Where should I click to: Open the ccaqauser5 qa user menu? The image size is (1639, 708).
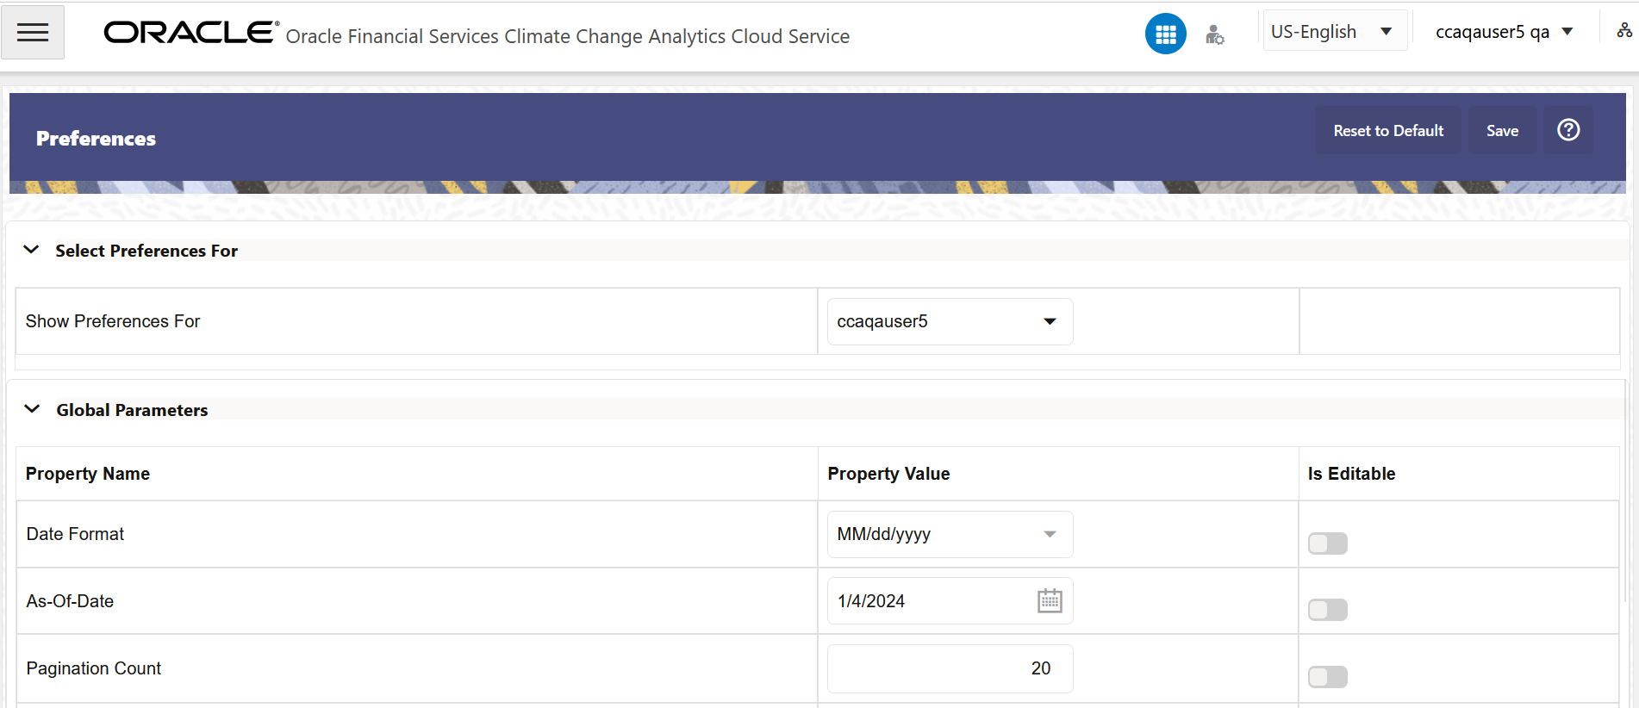tap(1504, 32)
